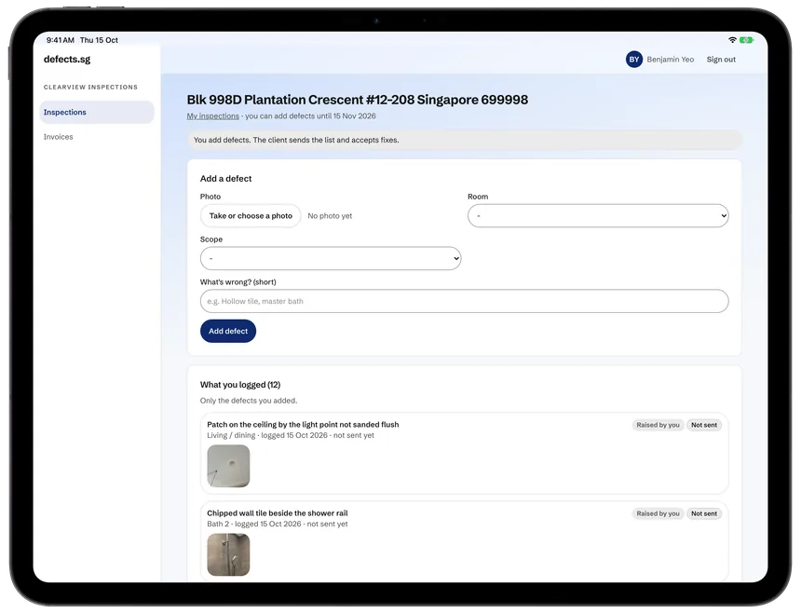Open the Room dropdown
Viewport: 801px width, 614px height.
(x=598, y=215)
